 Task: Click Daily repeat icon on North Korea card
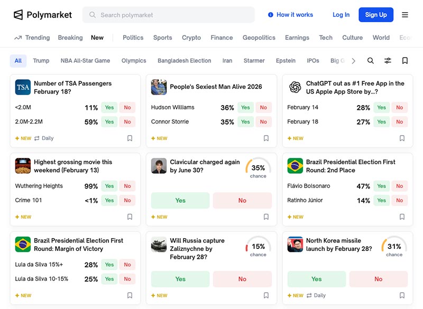coord(309,295)
